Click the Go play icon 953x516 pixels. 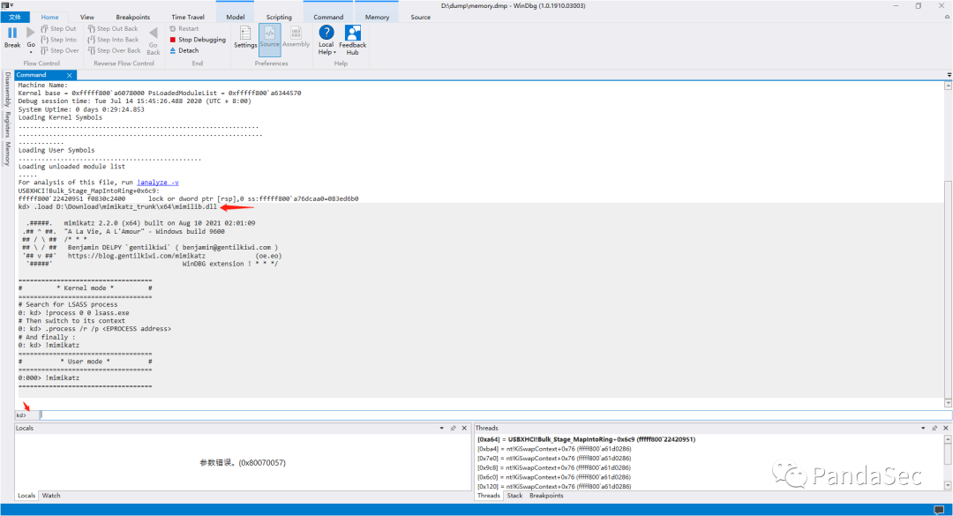[30, 33]
